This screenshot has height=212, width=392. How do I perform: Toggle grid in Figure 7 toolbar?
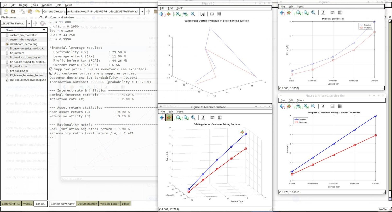pyautogui.click(x=220, y=118)
